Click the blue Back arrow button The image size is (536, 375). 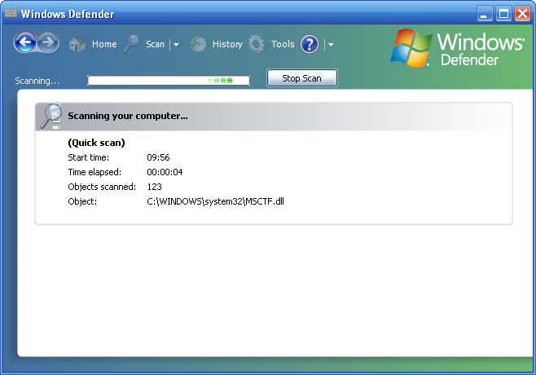(x=25, y=42)
